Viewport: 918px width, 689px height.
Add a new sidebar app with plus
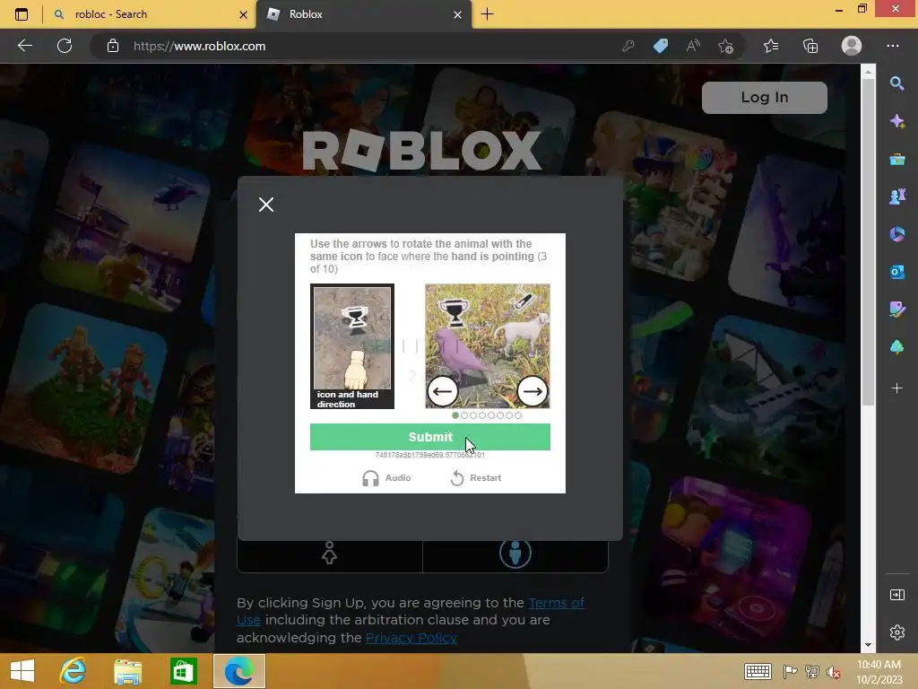click(896, 388)
